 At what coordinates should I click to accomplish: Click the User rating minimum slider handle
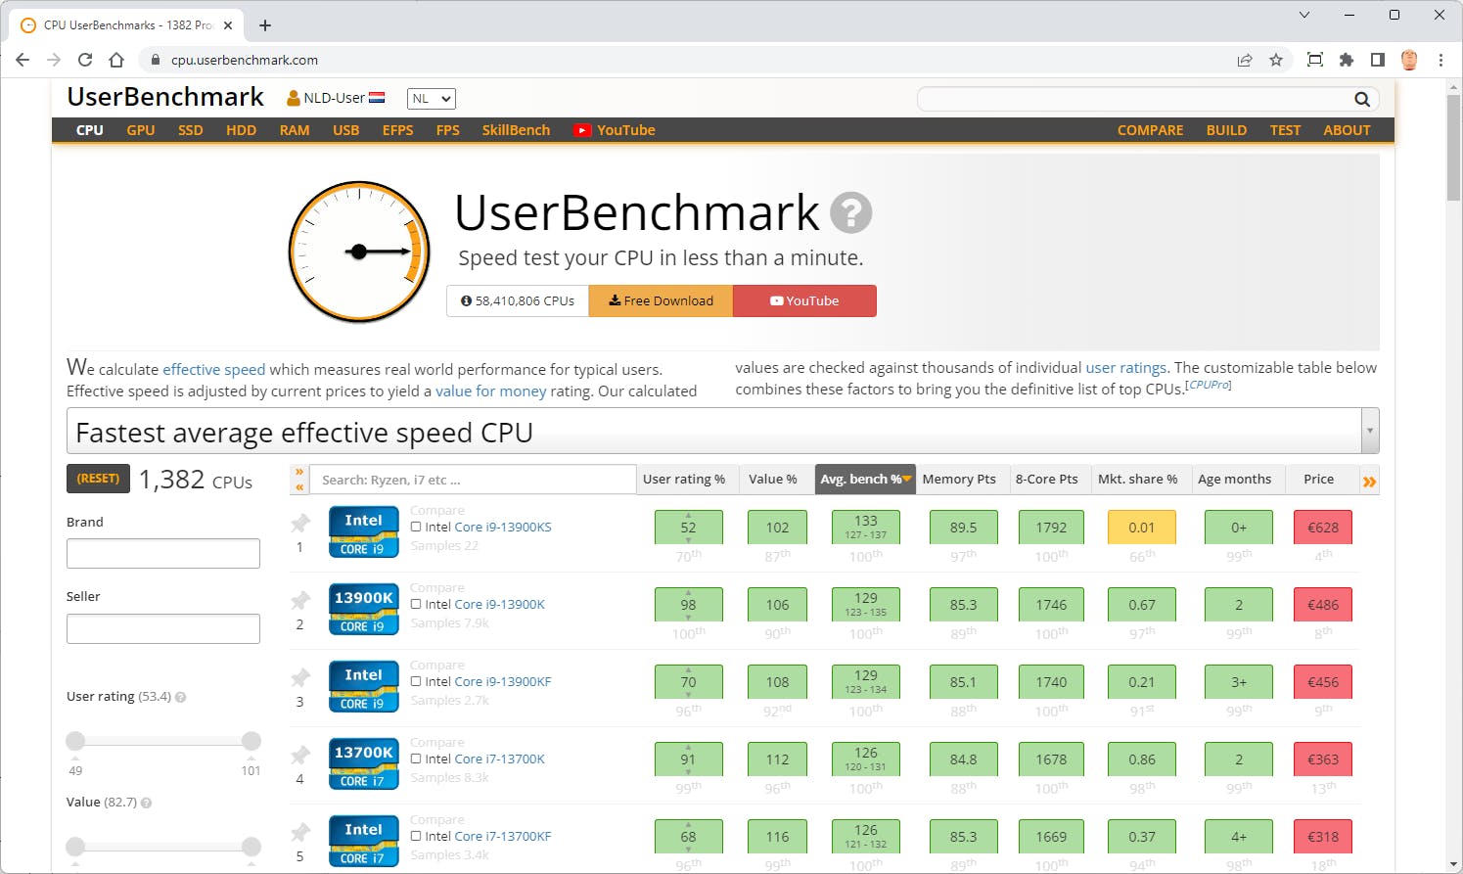coord(75,741)
